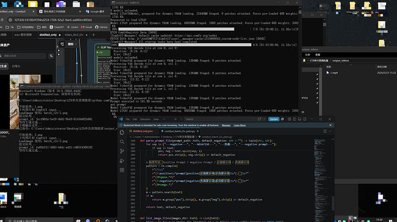Switch to distilled_only workflow tab in ComfyUI

48,35
